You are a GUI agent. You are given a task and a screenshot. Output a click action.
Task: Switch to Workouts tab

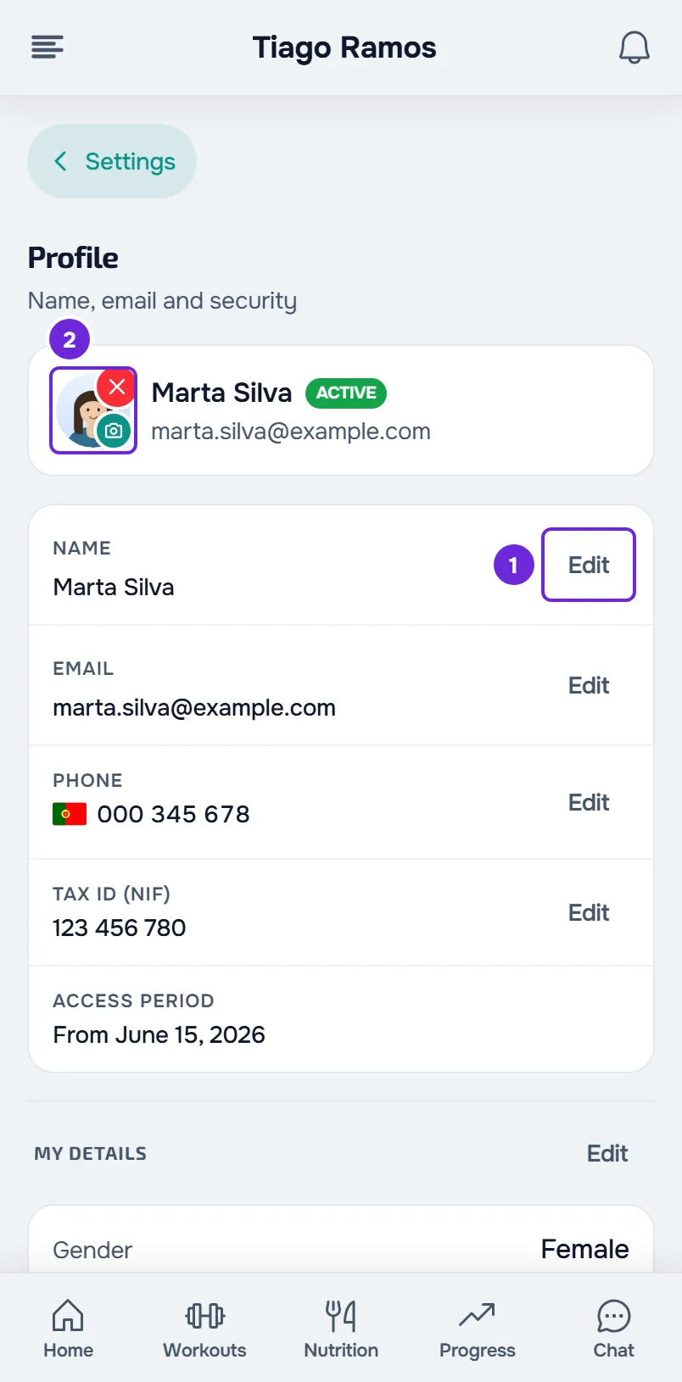tap(204, 1329)
